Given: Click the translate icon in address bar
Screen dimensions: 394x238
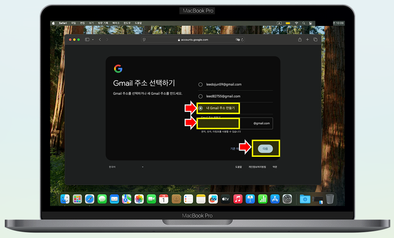Looking at the screenshot, I should coord(237,40).
